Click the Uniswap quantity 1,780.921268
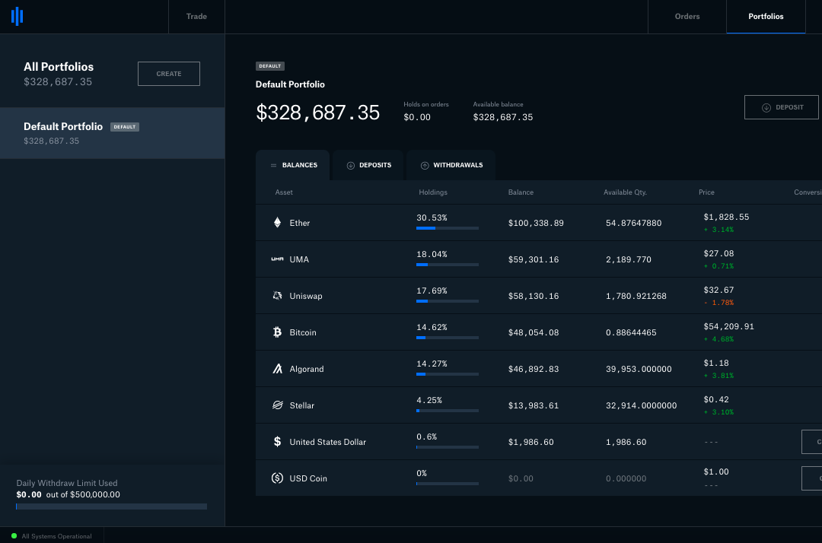Screen dimensions: 822x543 (x=636, y=297)
